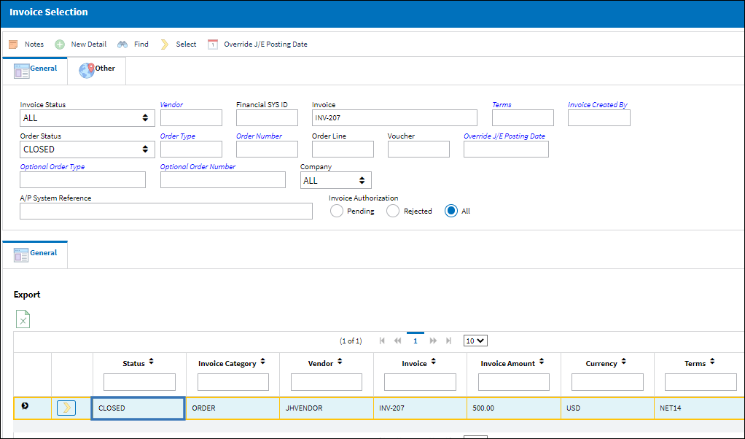This screenshot has width=745, height=439.
Task: Click the NET14 terms cell
Action: pos(699,408)
